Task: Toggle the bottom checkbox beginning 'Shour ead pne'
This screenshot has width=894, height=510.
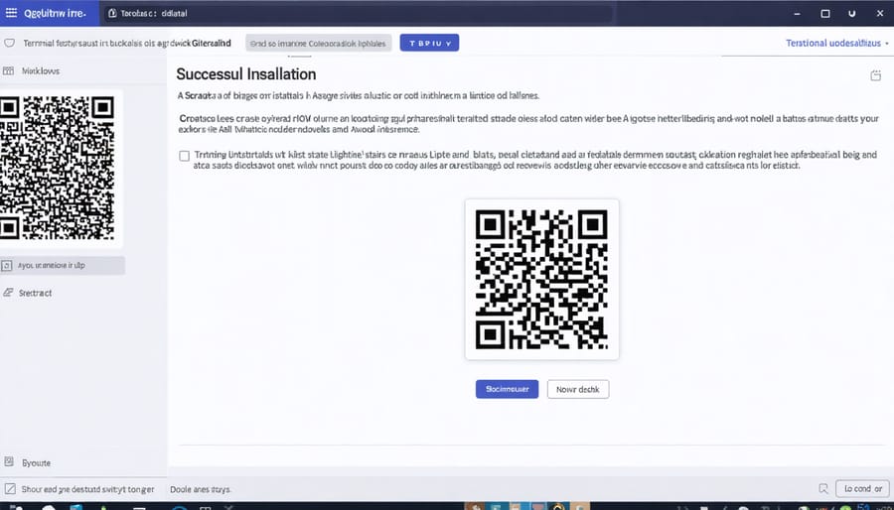Action: (10, 489)
